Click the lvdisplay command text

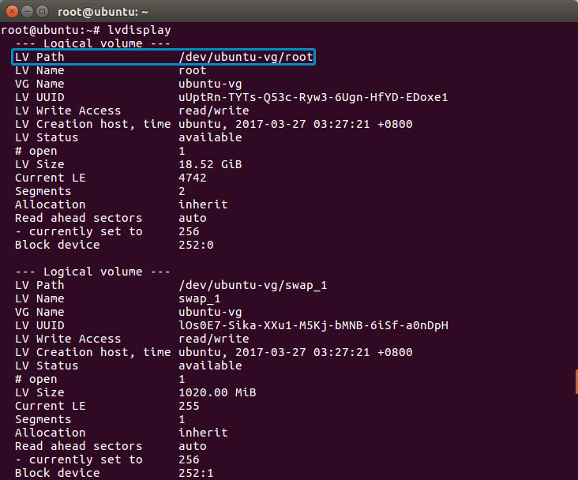click(x=139, y=30)
